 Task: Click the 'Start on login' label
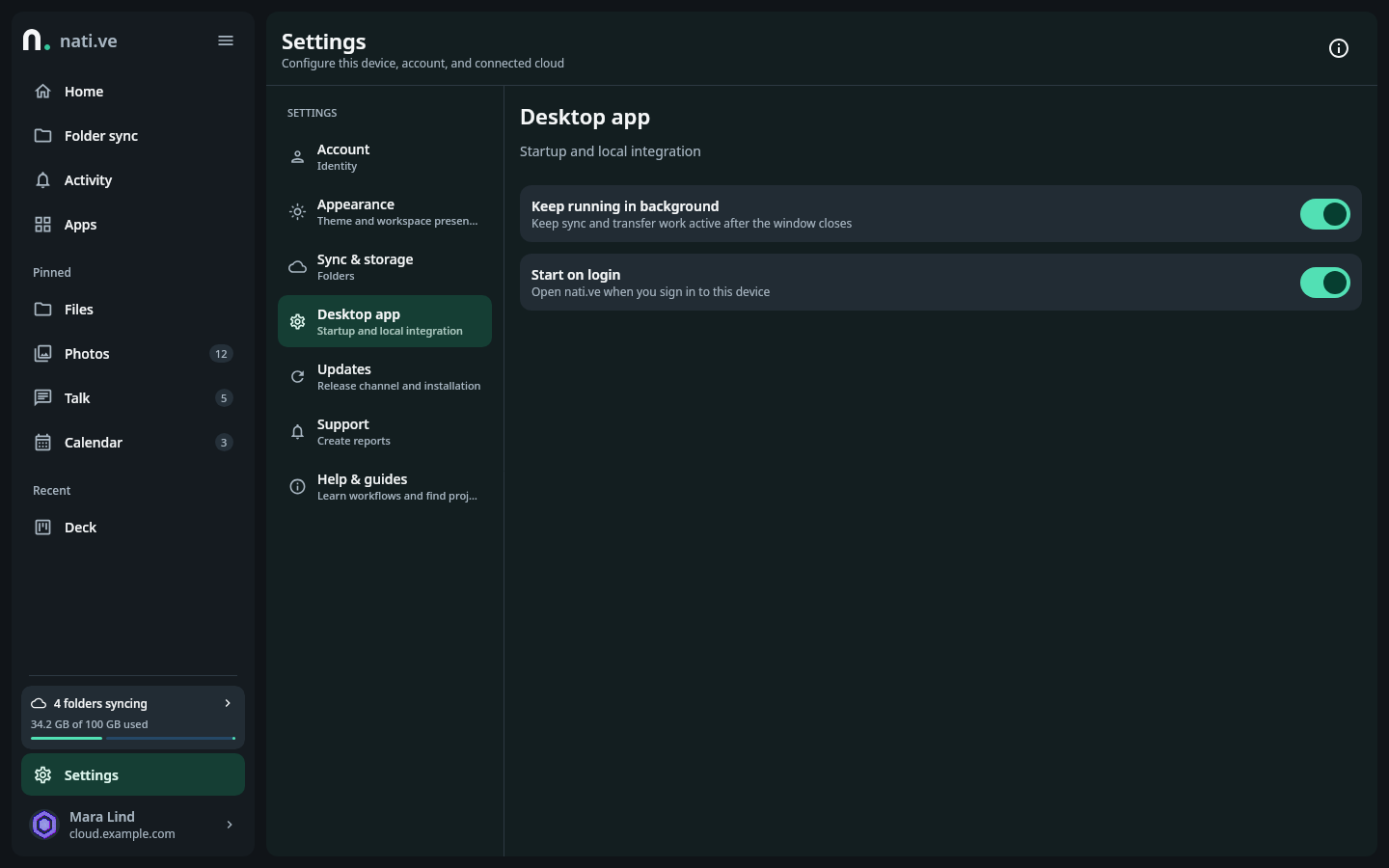click(576, 275)
